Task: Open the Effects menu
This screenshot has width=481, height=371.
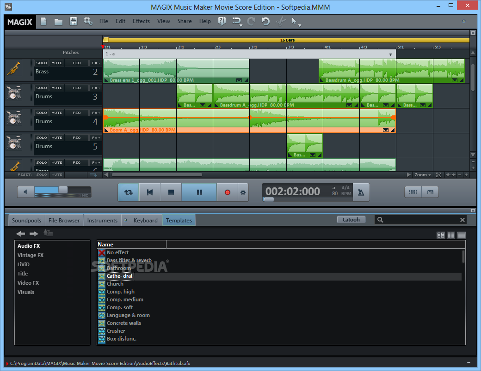Action: click(141, 21)
